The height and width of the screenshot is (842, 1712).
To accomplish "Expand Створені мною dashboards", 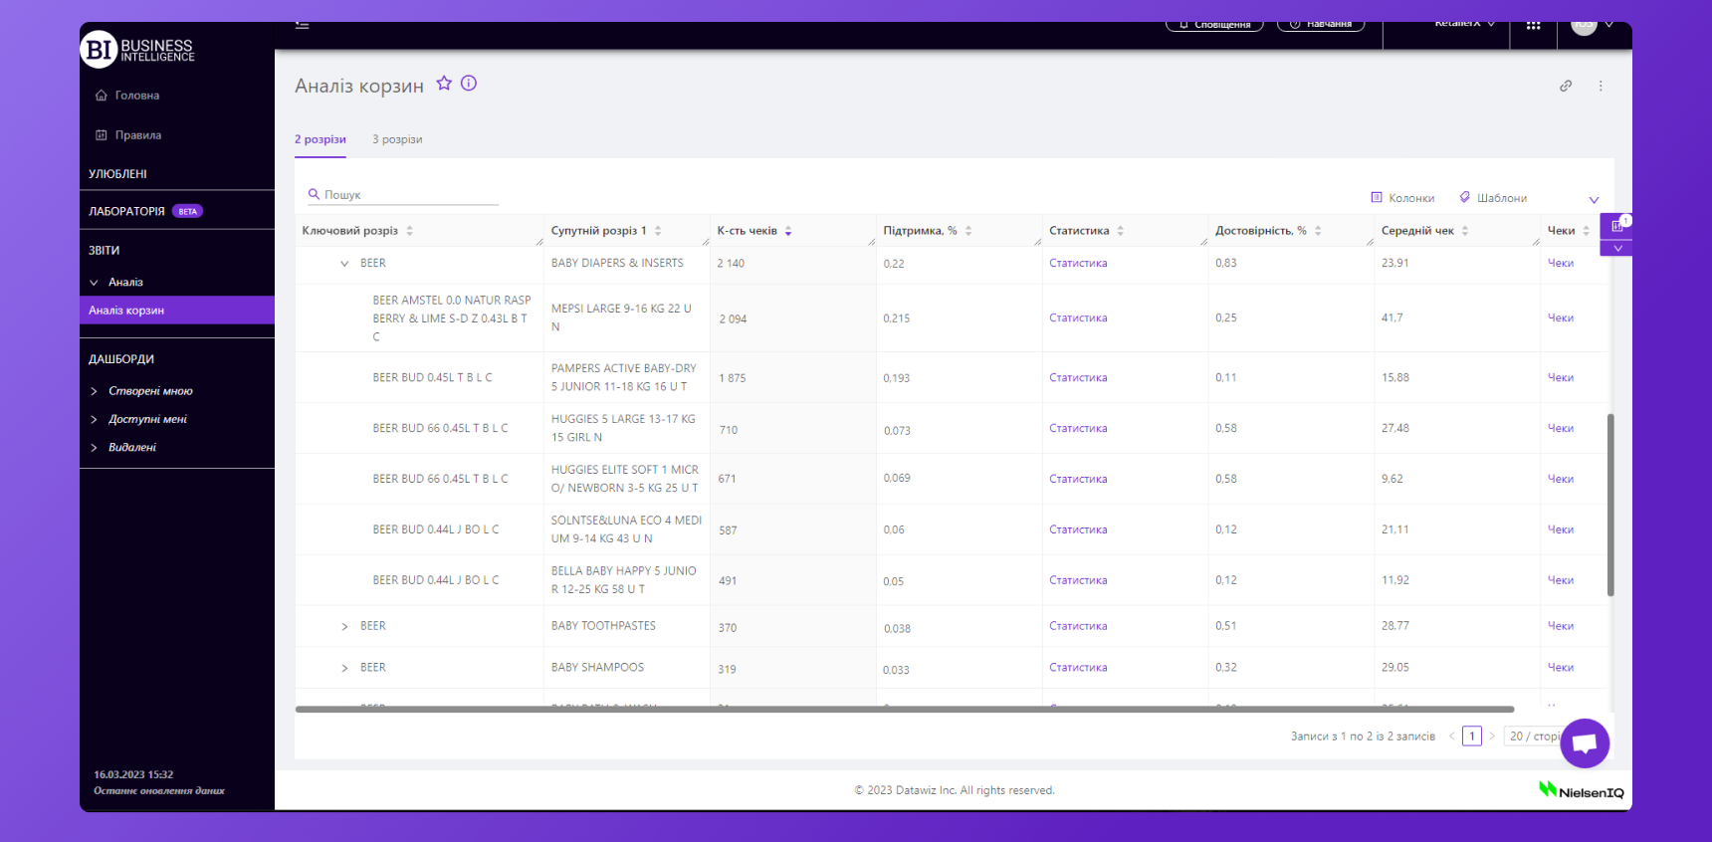I will [95, 391].
